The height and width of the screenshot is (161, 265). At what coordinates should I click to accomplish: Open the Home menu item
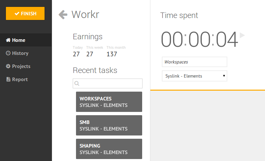pos(19,40)
